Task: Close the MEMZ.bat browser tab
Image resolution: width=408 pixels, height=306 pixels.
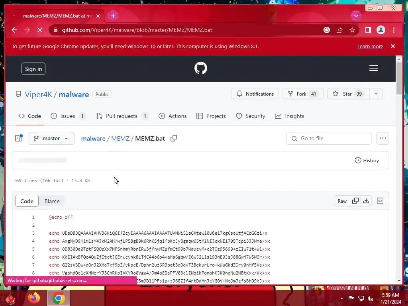Action: [98, 16]
